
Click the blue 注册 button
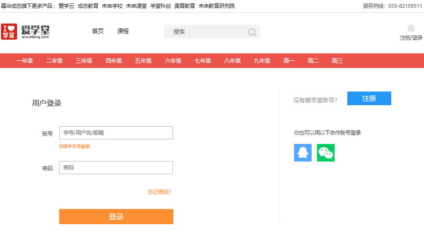click(x=369, y=98)
